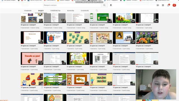Open the ПЛЕЙЛИСТЫ tab
179x101 pixels.
[x=55, y=11]
